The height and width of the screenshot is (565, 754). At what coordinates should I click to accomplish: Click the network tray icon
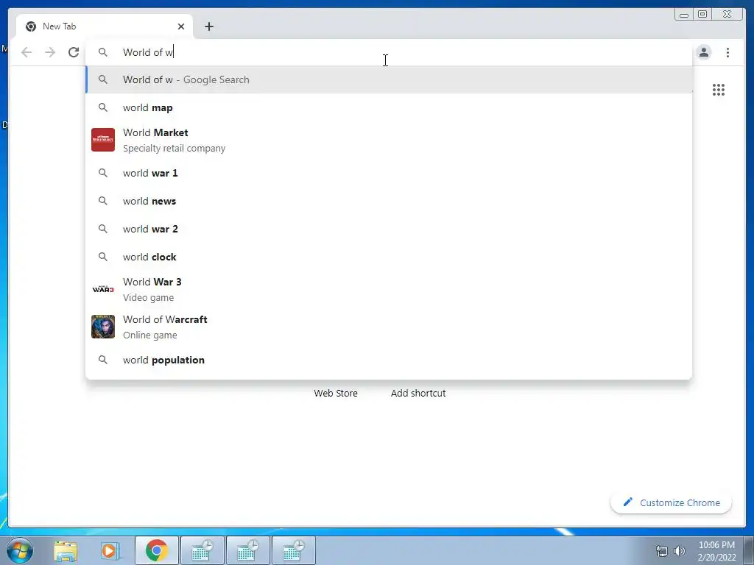[x=662, y=551]
